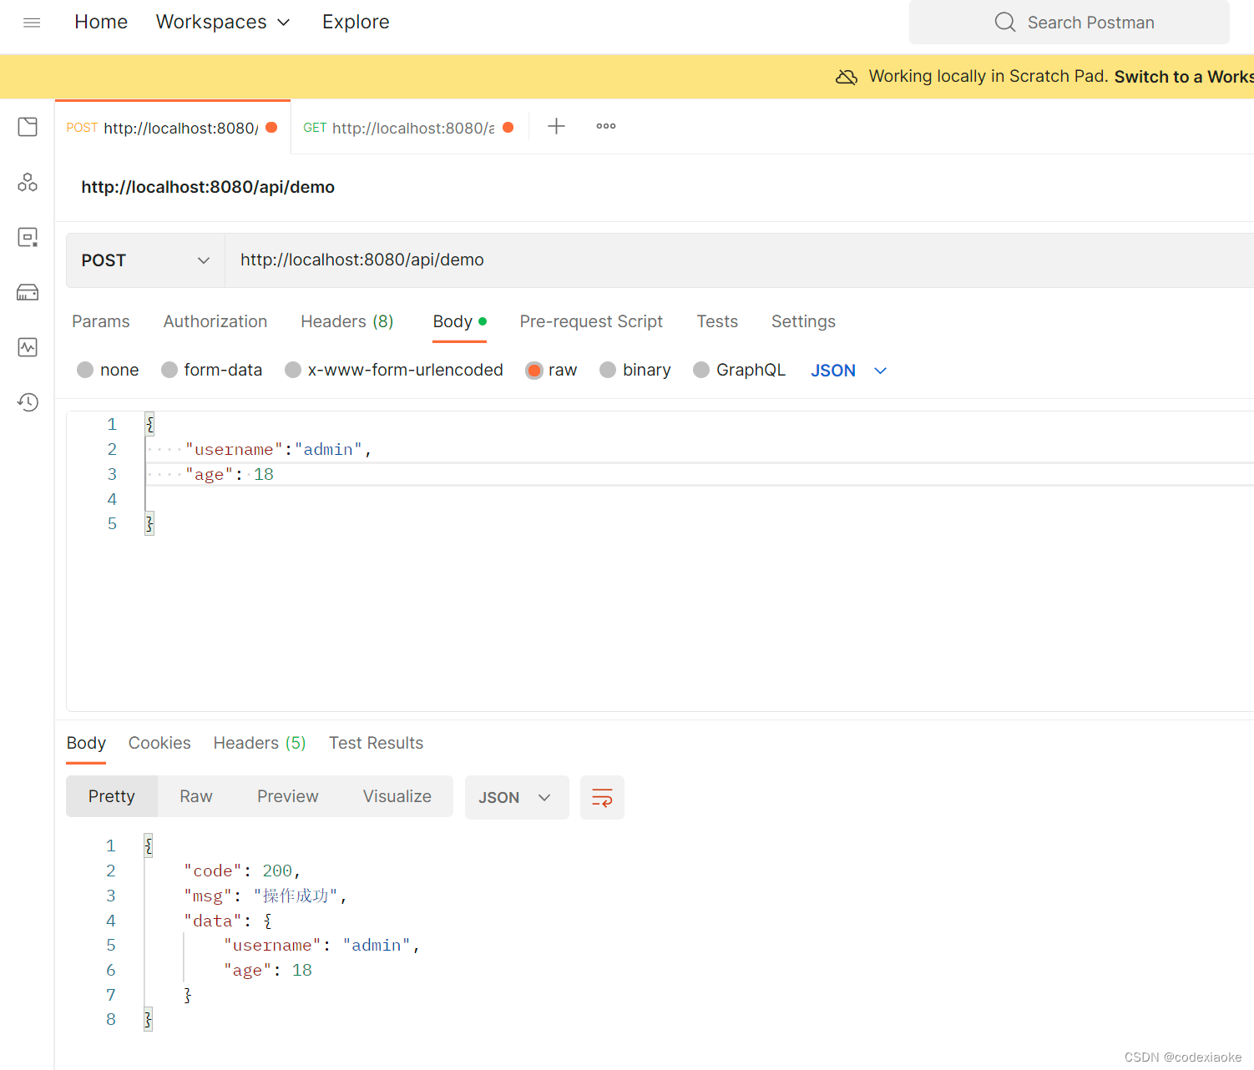The height and width of the screenshot is (1070, 1254).
Task: Click the request URL input field
Action: [x=739, y=260]
